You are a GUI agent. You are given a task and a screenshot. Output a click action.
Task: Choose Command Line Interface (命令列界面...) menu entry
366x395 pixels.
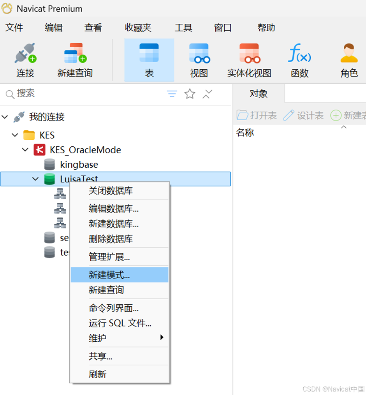click(120, 308)
